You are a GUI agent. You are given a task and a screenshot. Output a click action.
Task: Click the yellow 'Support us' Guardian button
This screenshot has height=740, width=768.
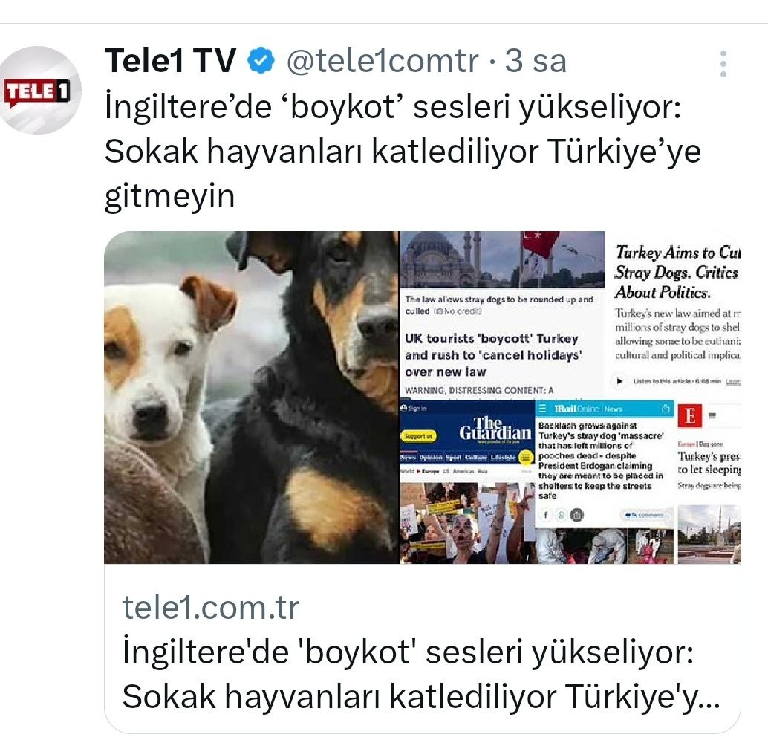(x=419, y=436)
